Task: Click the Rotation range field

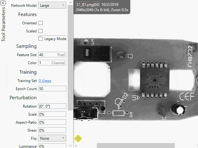Action: point(52,106)
